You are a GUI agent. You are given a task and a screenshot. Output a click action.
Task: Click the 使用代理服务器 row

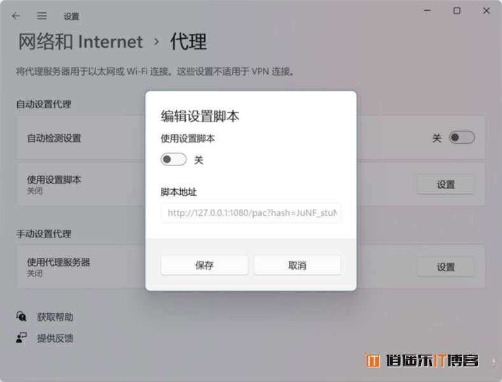251,267
